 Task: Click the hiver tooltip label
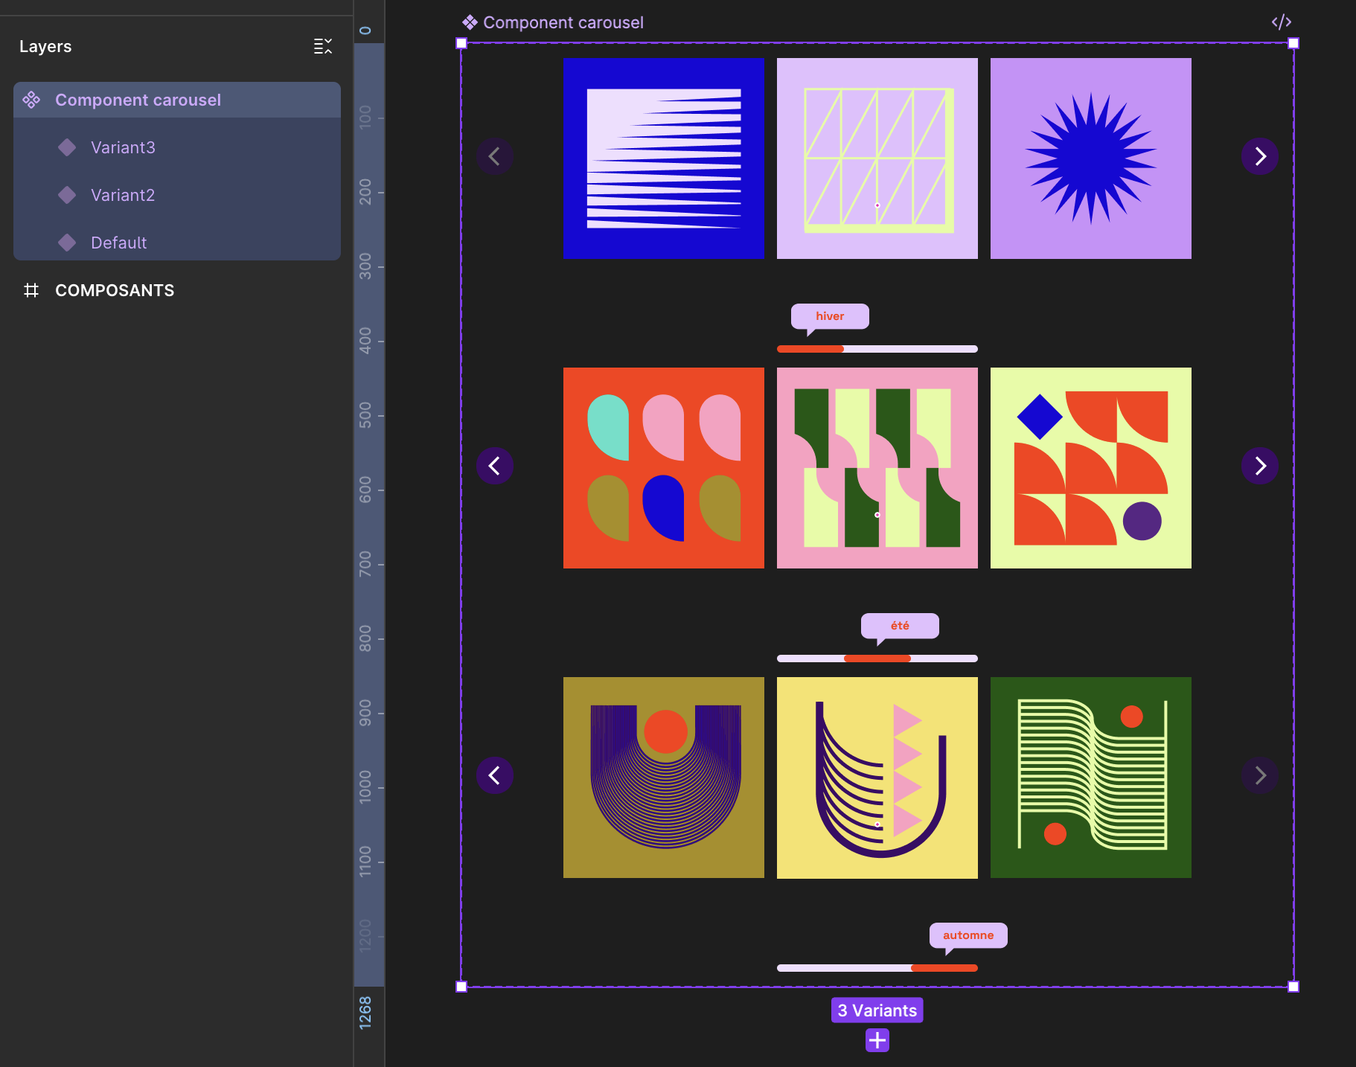829,316
